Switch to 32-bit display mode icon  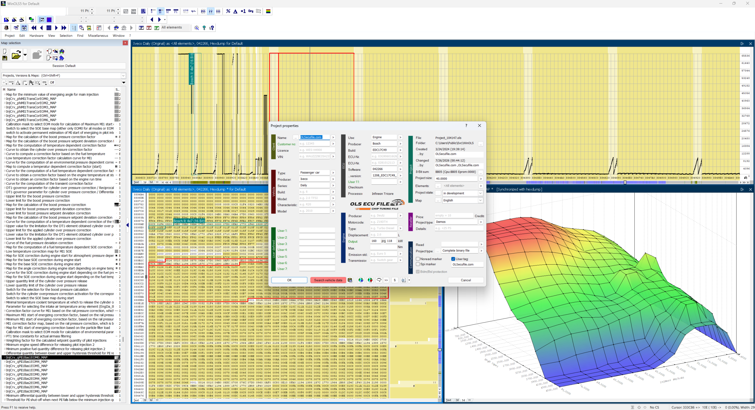(168, 11)
